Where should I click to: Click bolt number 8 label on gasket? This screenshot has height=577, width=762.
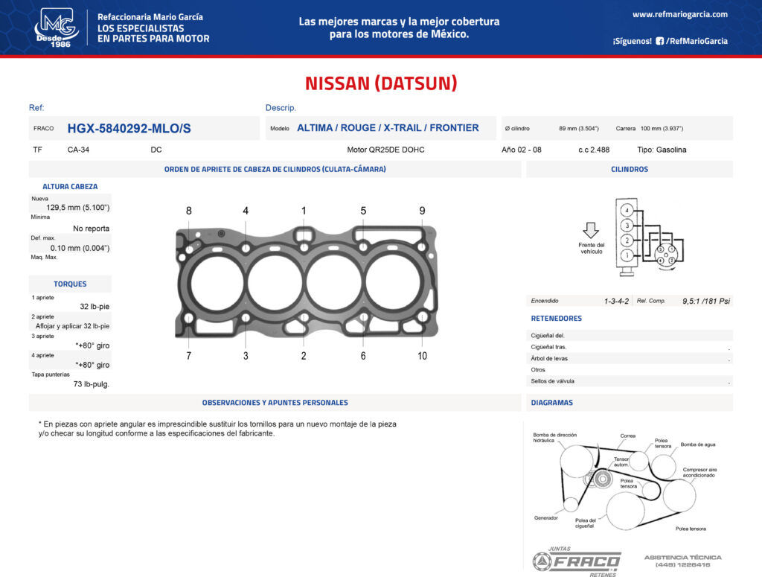[x=188, y=211]
